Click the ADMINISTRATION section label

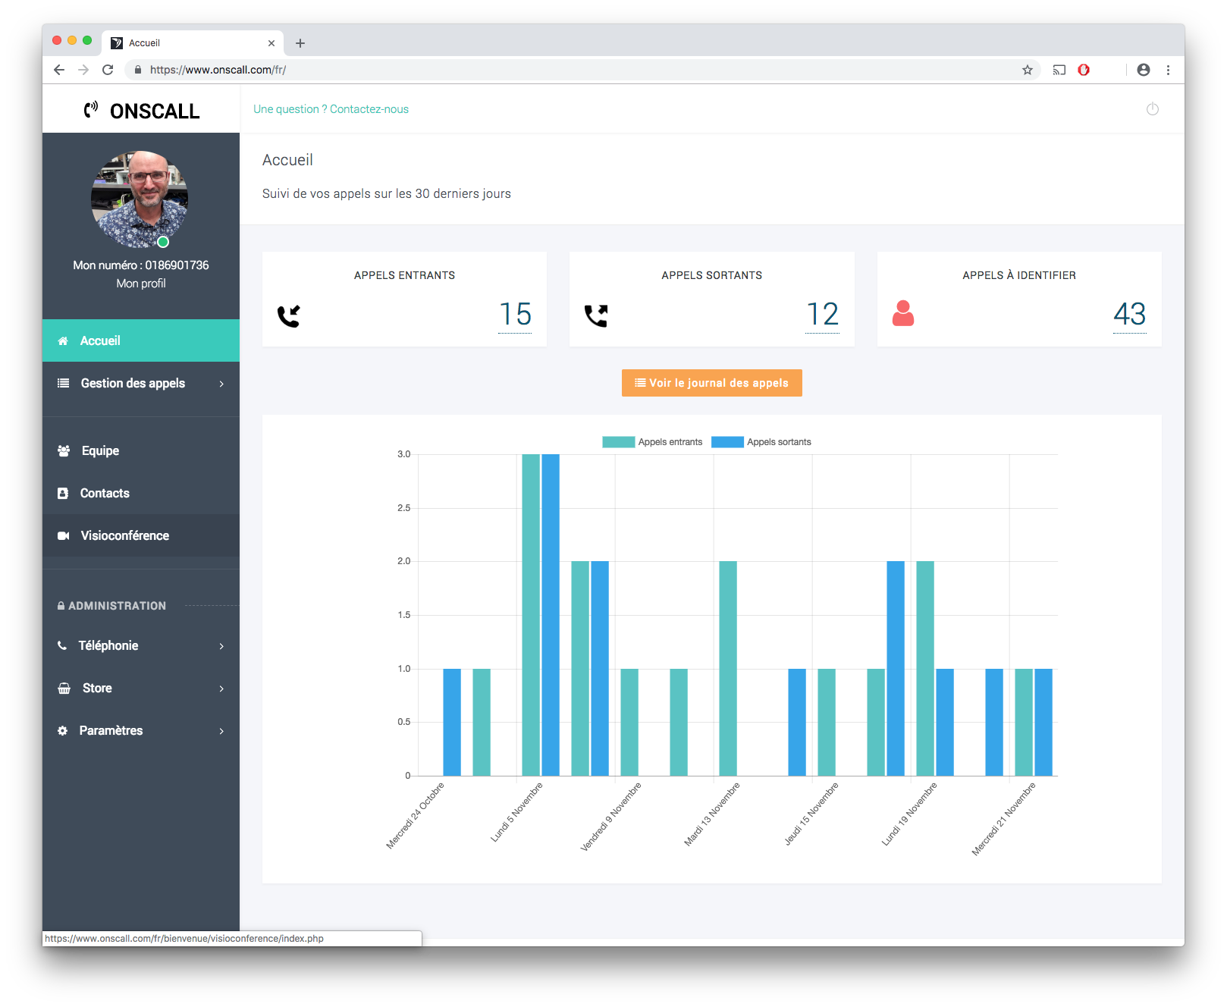117,606
